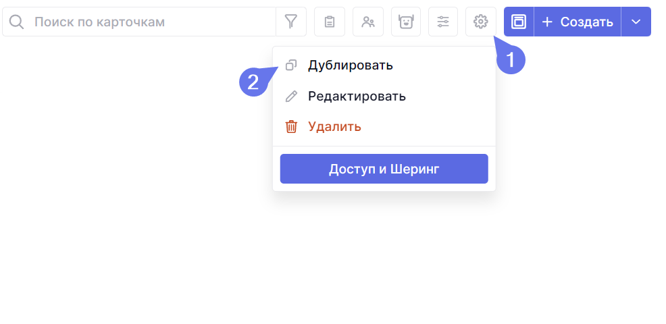Click the animal face icon button
This screenshot has height=324, width=666.
click(406, 22)
